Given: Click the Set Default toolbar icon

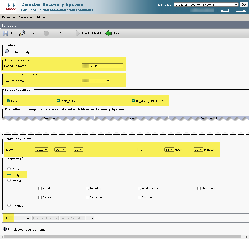Looking at the screenshot, I should [22, 33].
